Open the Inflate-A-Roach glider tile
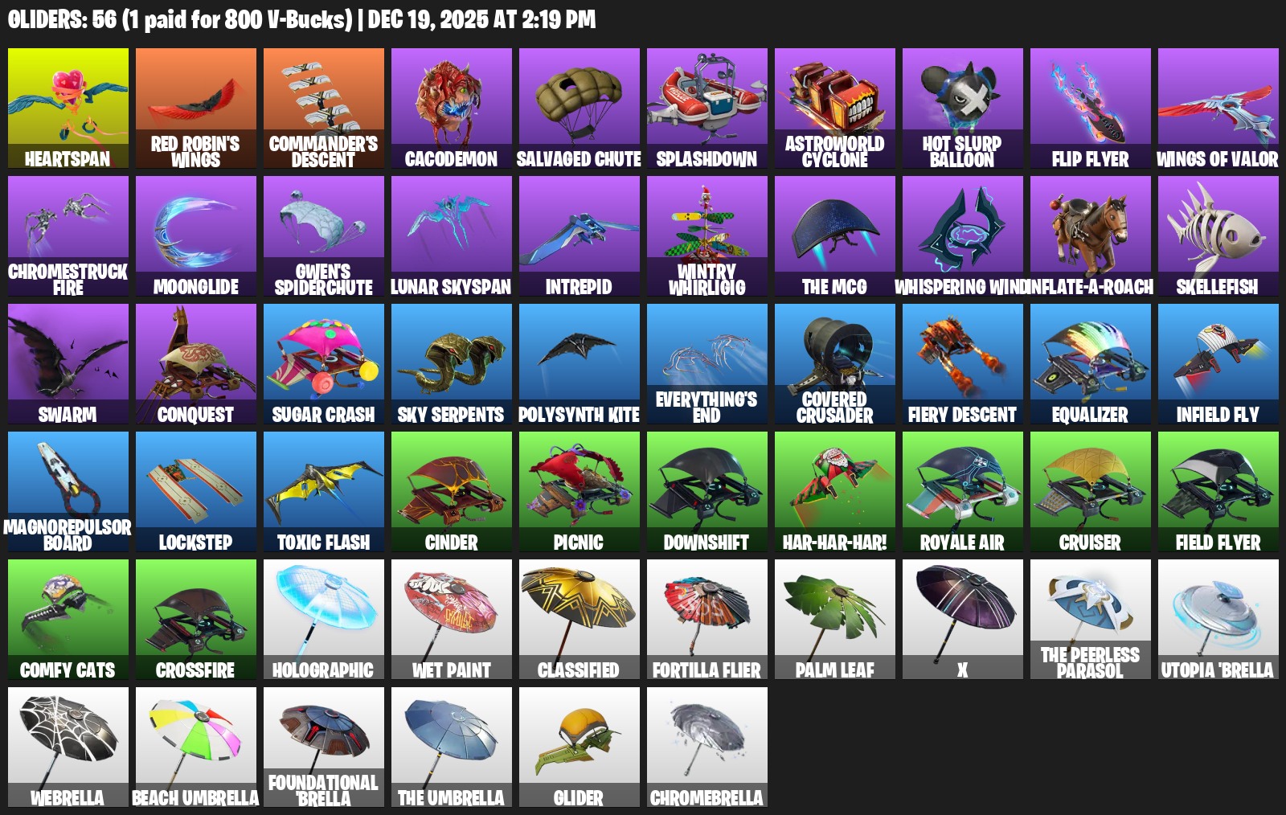 click(1091, 236)
